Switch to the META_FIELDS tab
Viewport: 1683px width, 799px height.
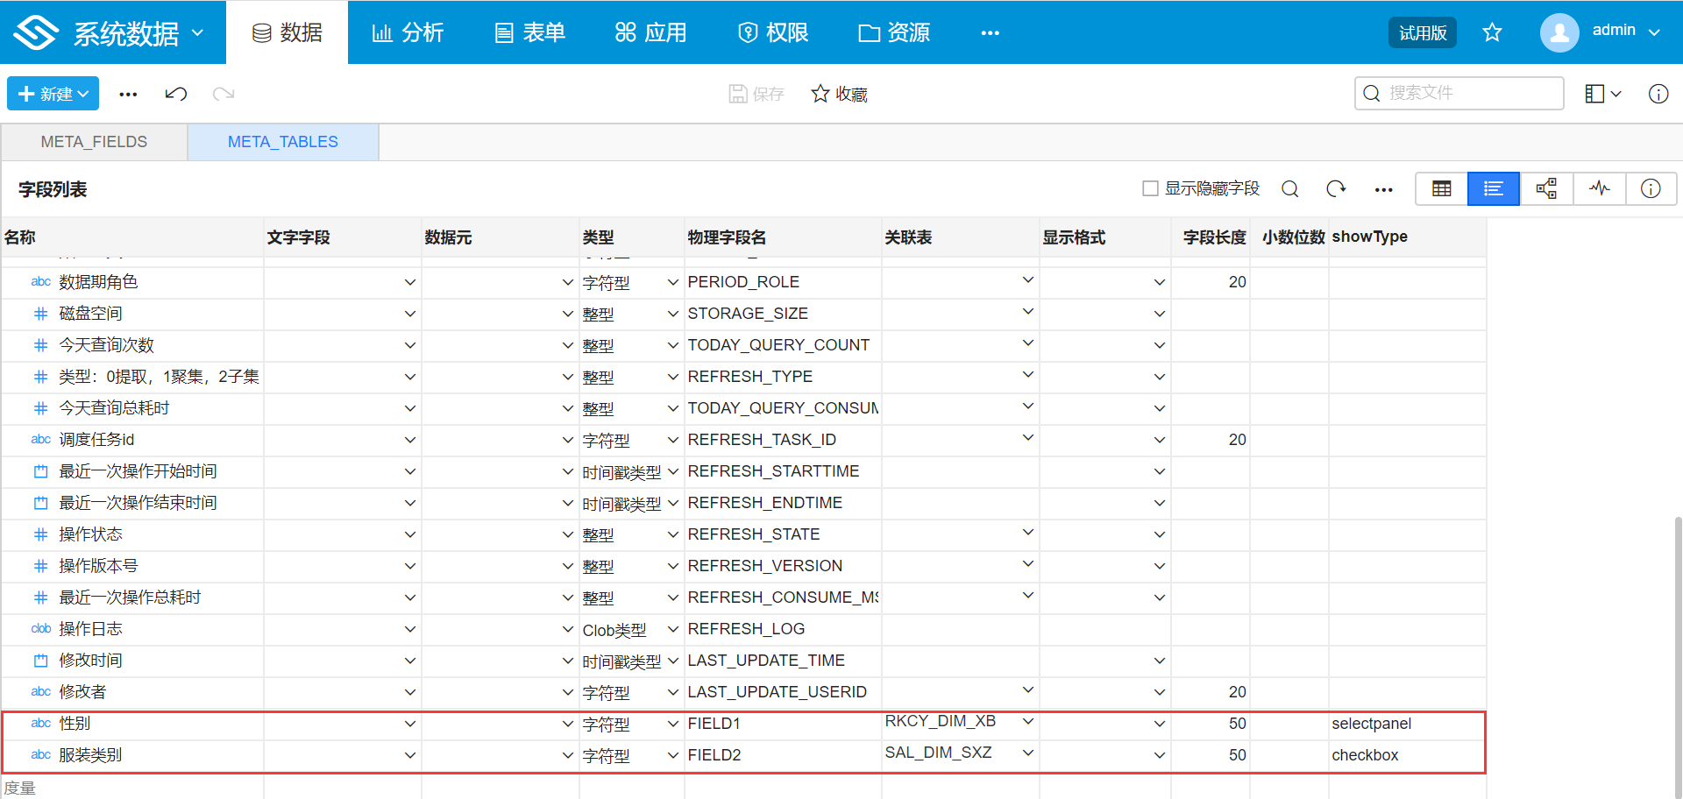(x=94, y=142)
